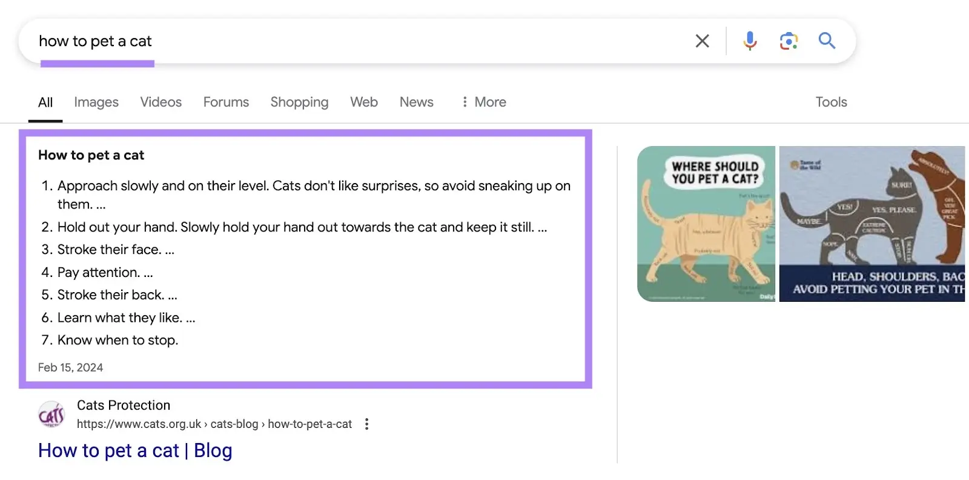Select the Web results tab
The width and height of the screenshot is (969, 480).
(x=363, y=102)
